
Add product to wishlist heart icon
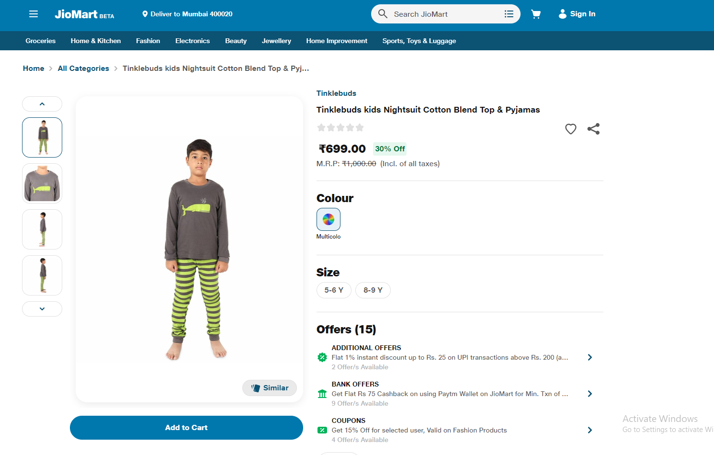tap(570, 129)
